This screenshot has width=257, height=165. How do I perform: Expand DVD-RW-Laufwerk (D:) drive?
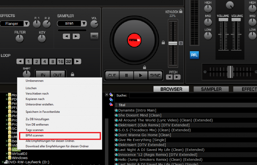pos(3,162)
